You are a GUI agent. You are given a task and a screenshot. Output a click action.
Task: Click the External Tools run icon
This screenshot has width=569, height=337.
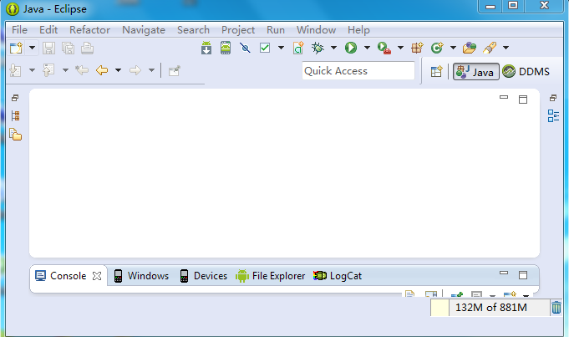coord(384,48)
